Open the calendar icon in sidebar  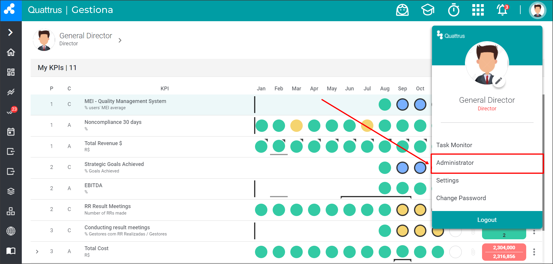pos(11,132)
